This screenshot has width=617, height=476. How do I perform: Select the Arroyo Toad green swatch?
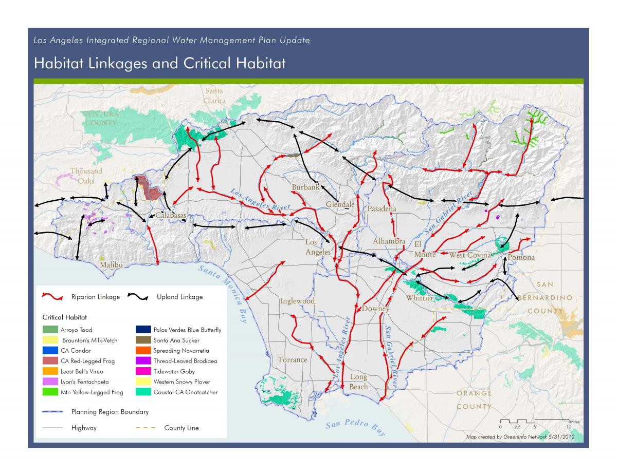click(50, 330)
